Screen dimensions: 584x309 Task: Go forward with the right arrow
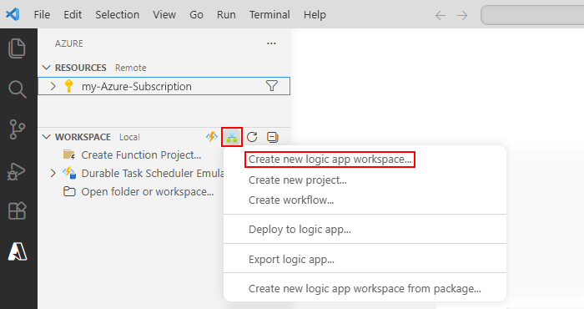click(x=462, y=15)
